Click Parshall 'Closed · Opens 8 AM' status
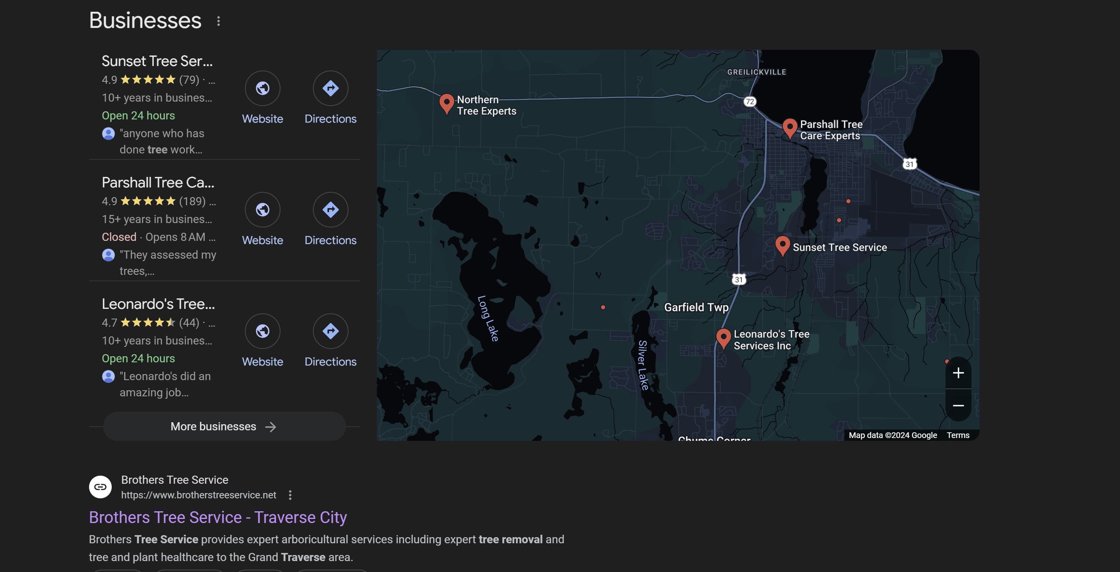The width and height of the screenshot is (1120, 572). 159,237
